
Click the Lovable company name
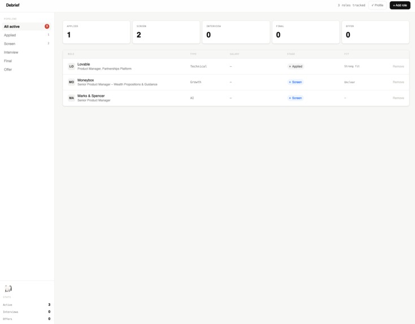point(84,64)
